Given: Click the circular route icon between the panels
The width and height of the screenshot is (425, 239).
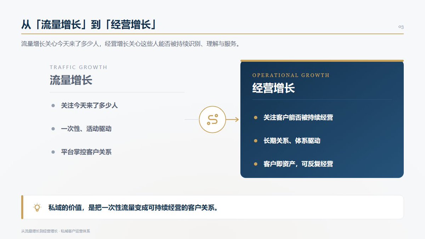Looking at the screenshot, I should point(212,120).
